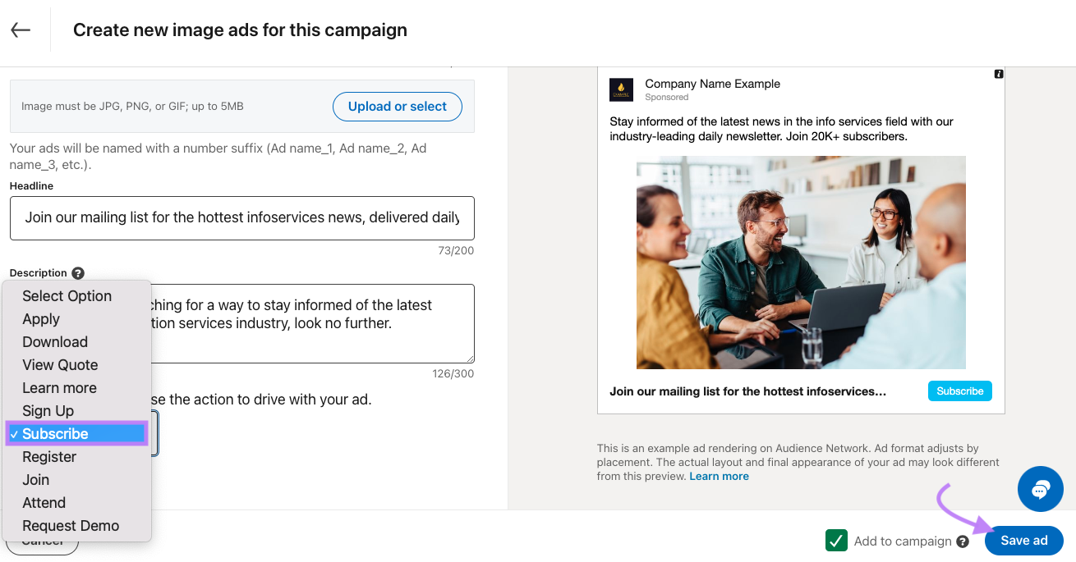Viewport: 1076px width, 562px height.
Task: Choose View Quote from the action menu
Action: click(59, 364)
